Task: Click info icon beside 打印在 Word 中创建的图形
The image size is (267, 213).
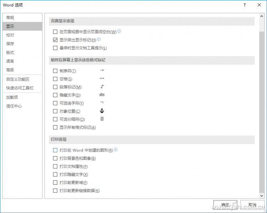Action: pos(116,150)
